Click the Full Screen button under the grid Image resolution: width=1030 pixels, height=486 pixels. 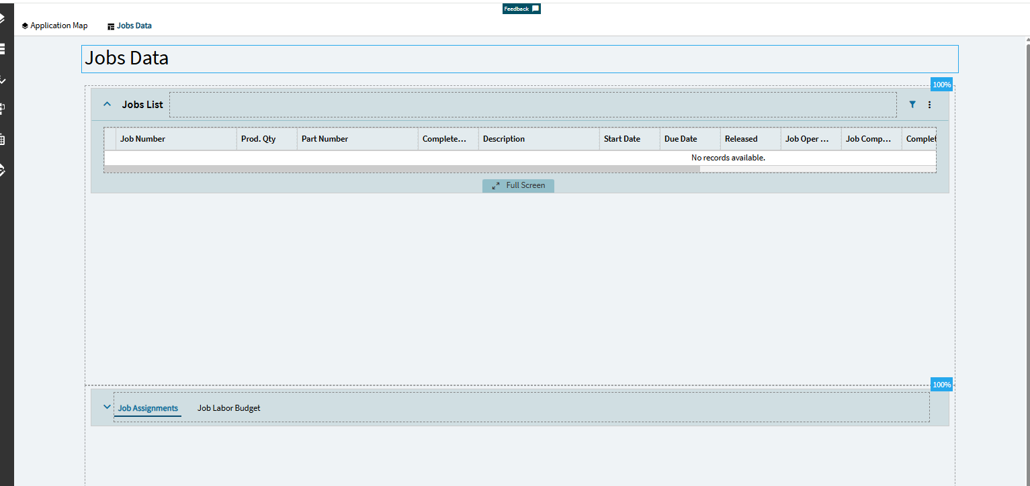coord(518,185)
